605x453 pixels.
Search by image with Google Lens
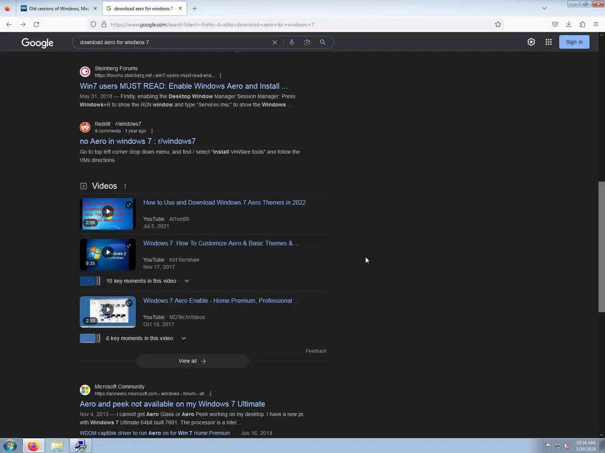click(x=307, y=42)
